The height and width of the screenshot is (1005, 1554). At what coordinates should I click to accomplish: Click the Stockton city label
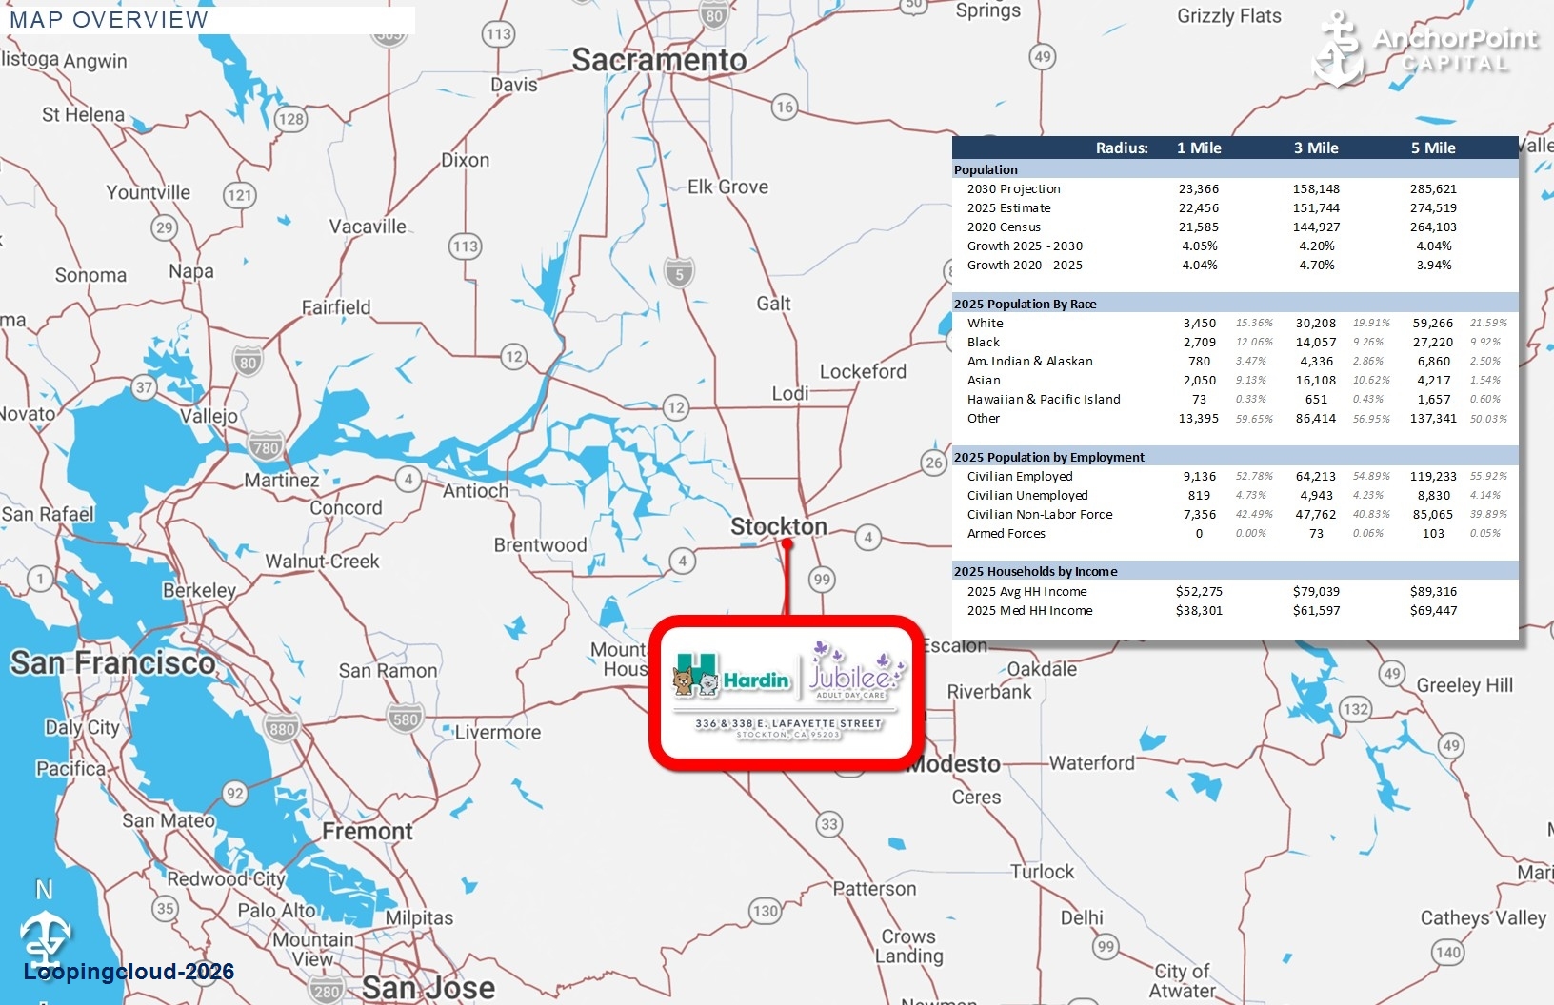pos(778,526)
